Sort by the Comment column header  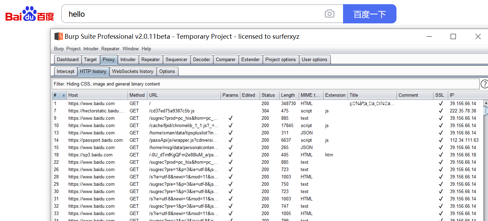(x=415, y=95)
